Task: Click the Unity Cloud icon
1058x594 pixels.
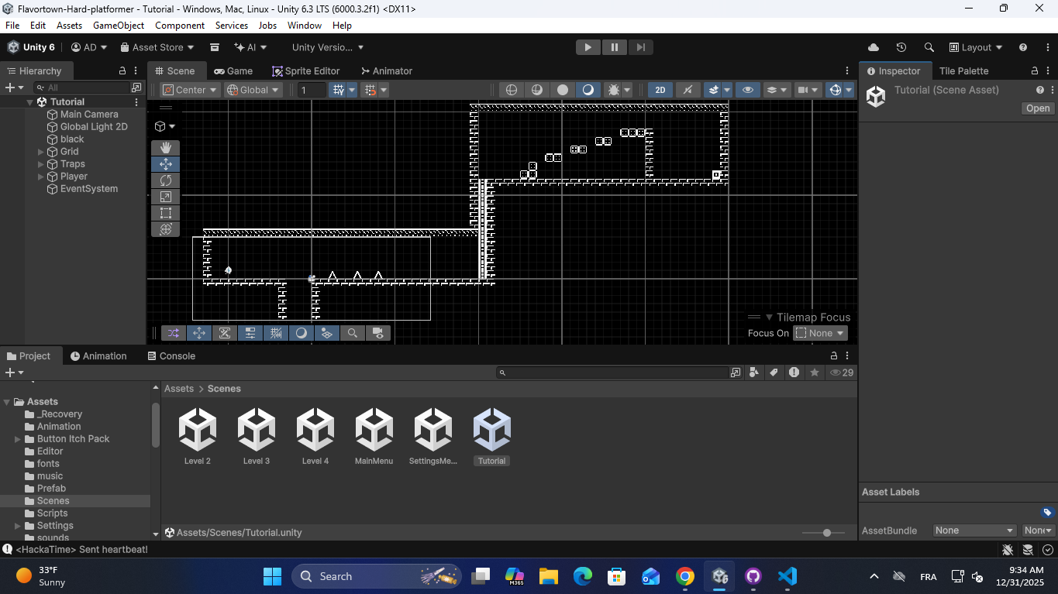Action: (x=874, y=47)
